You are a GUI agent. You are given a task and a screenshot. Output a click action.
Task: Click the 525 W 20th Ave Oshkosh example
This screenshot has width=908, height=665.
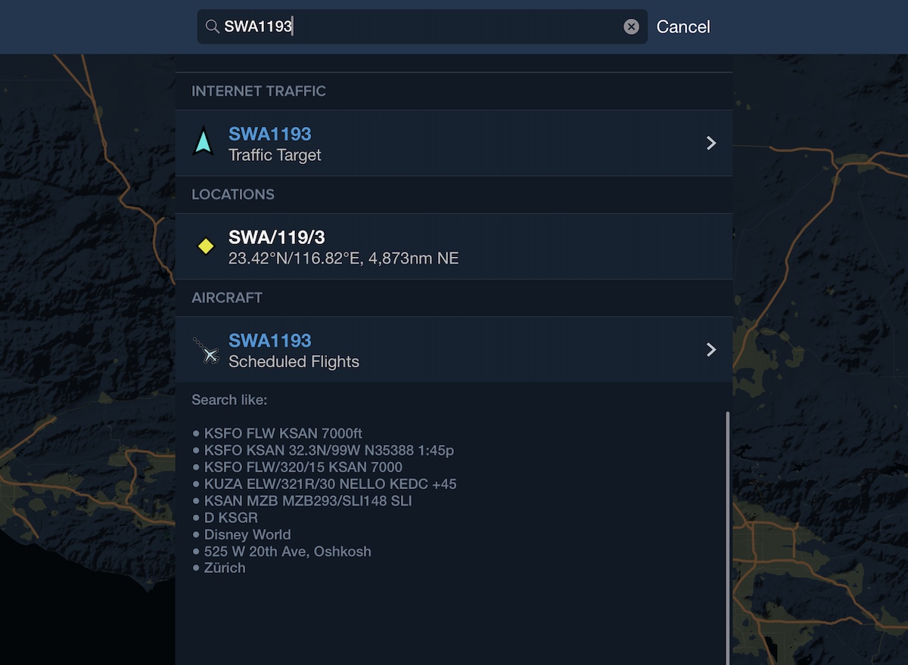coord(288,551)
